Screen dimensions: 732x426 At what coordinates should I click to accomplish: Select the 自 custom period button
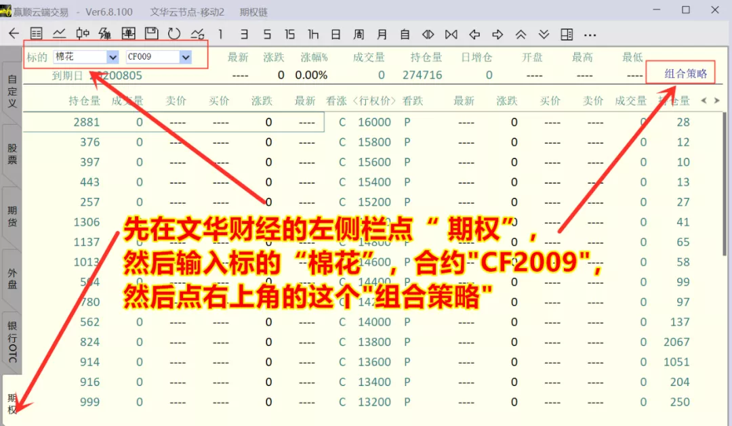pyautogui.click(x=405, y=34)
